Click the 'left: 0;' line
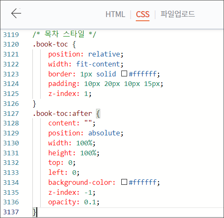This screenshot has width=224, height=218. point(64,172)
